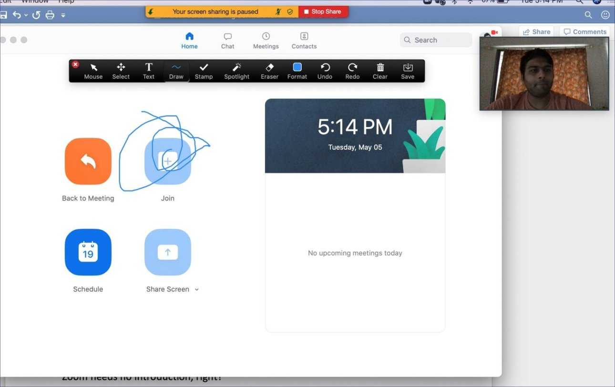This screenshot has height=387, width=615.
Task: Save the annotated screenshot
Action: (x=408, y=71)
